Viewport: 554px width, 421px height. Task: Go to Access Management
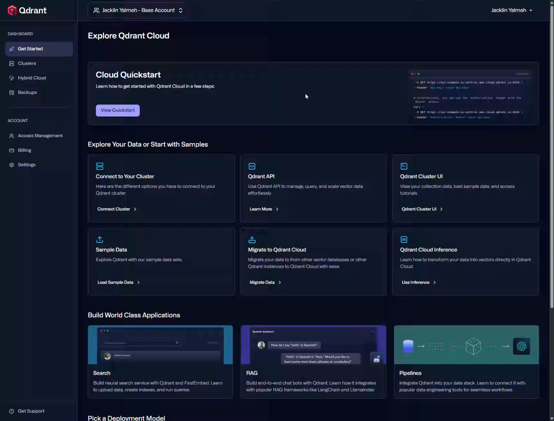tap(39, 136)
